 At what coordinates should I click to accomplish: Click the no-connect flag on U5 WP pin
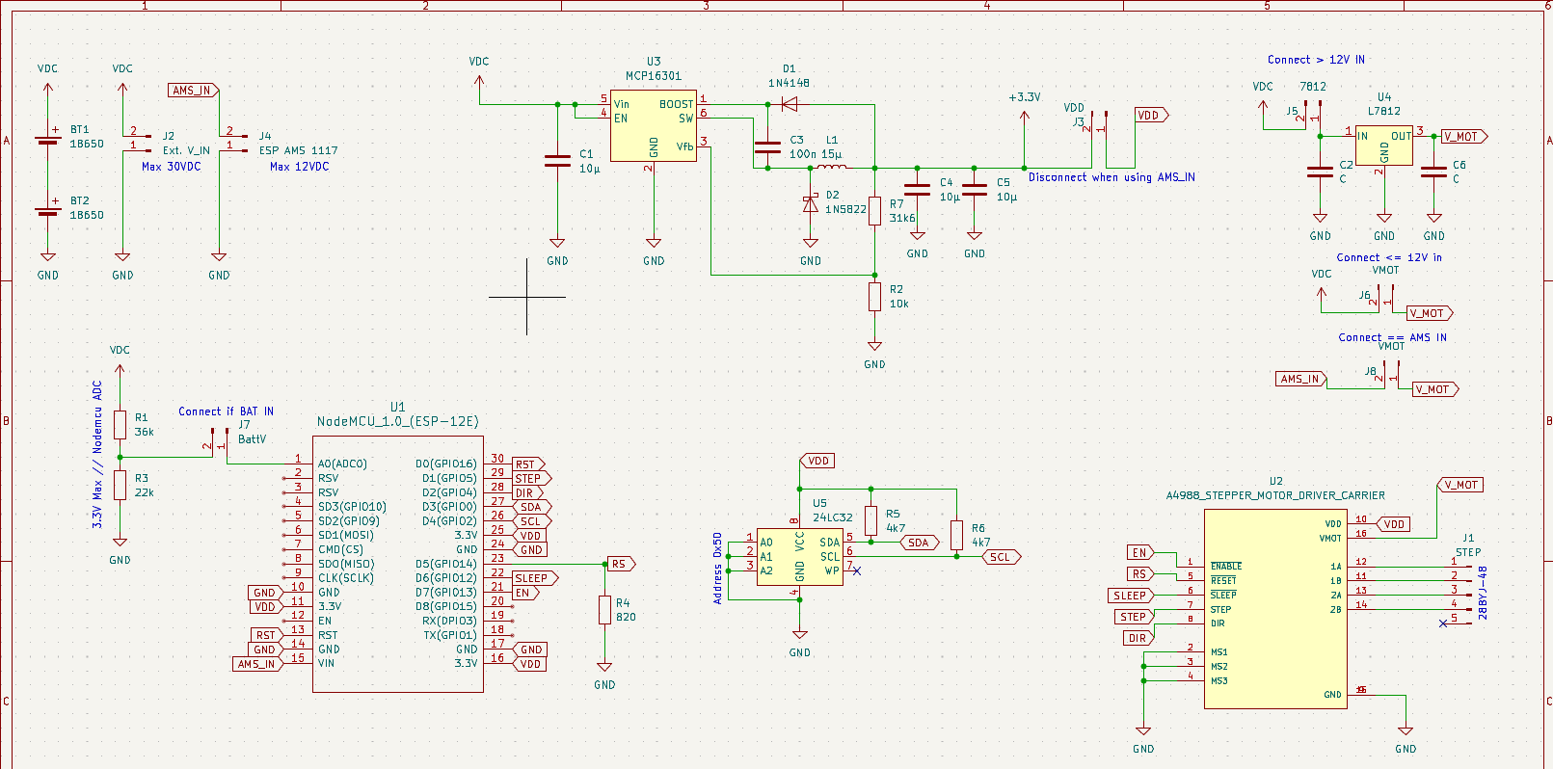[x=857, y=571]
